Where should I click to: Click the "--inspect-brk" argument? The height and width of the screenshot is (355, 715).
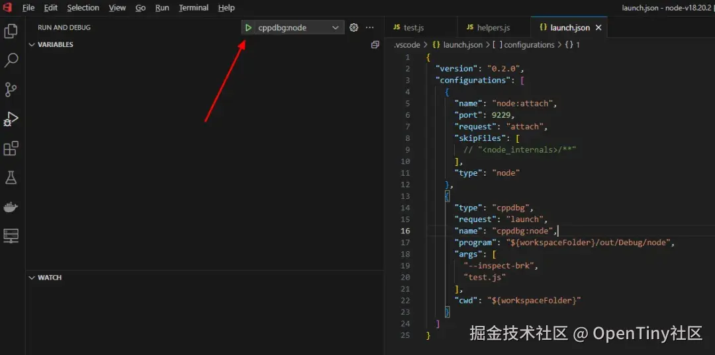501,266
